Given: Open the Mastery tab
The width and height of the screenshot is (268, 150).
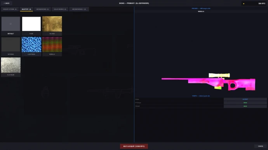Looking at the screenshot, I should (26, 9).
